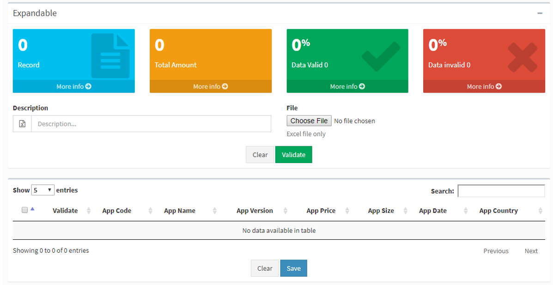The width and height of the screenshot is (553, 285).
Task: Click the Save button below the table
Action: coord(293,268)
